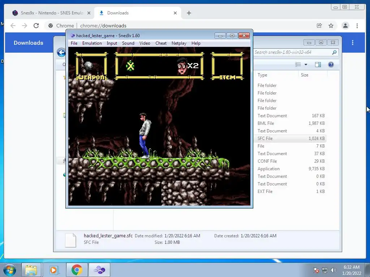Select the Application row of 9,735 KB
The height and width of the screenshot is (277, 370).
[290, 169]
